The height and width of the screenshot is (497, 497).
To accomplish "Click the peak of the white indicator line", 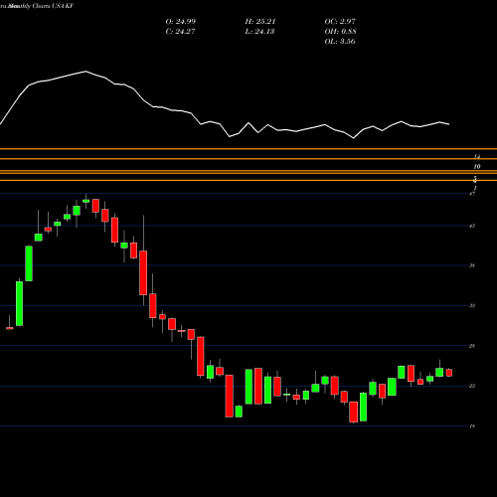I will [86, 72].
